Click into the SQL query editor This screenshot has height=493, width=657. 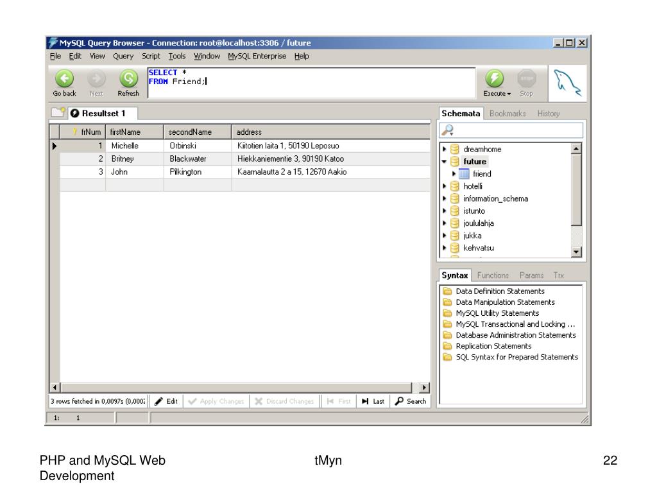coord(311,83)
